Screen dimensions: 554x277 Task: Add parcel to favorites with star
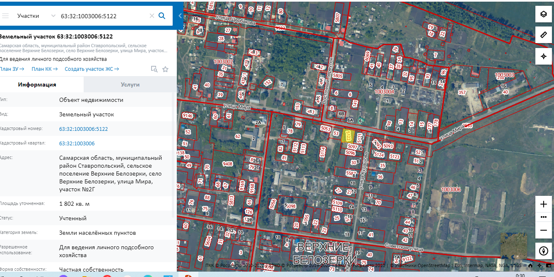165,69
